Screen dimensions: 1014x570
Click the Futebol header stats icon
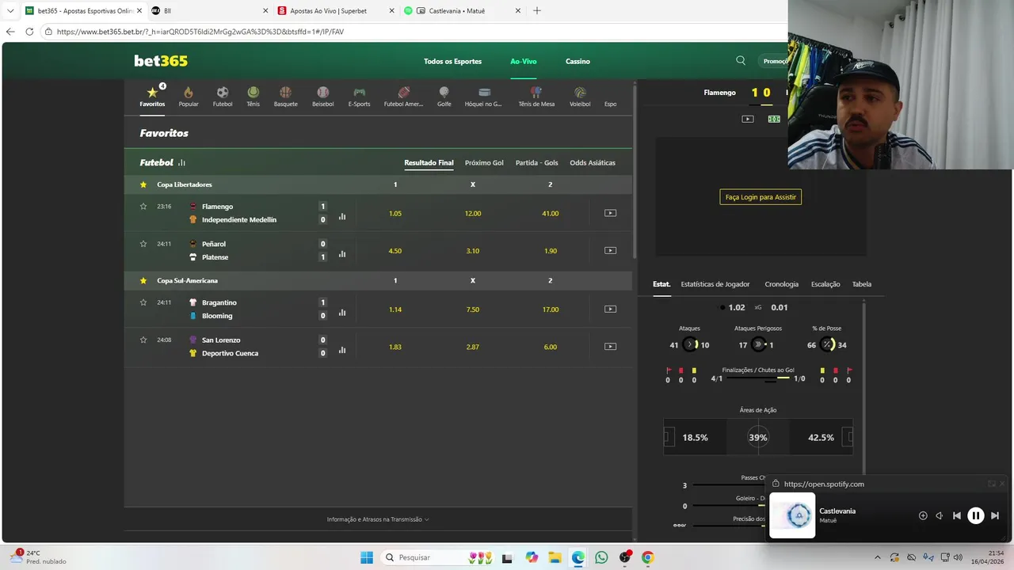coord(181,162)
